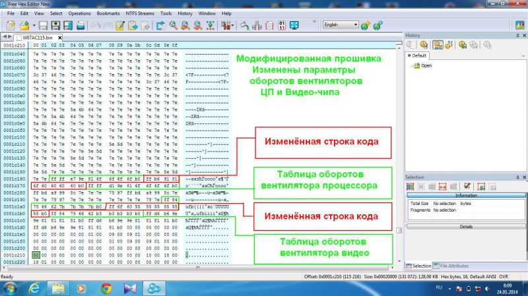Image resolution: width=528 pixels, height=296 pixels.
Task: Switch to the Selection bottom tab
Action: pyautogui.click(x=418, y=266)
